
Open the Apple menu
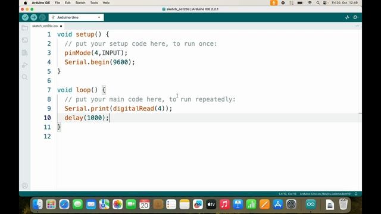point(26,3)
